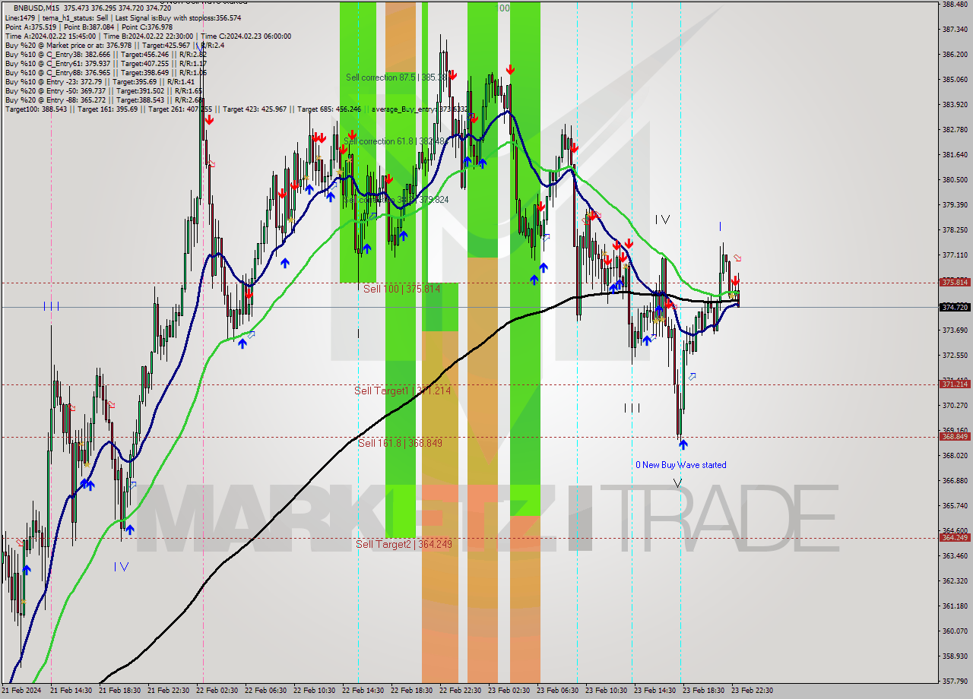Click the '23 Feb 14:30' time axis label
The height and width of the screenshot is (699, 973).
click(x=655, y=691)
